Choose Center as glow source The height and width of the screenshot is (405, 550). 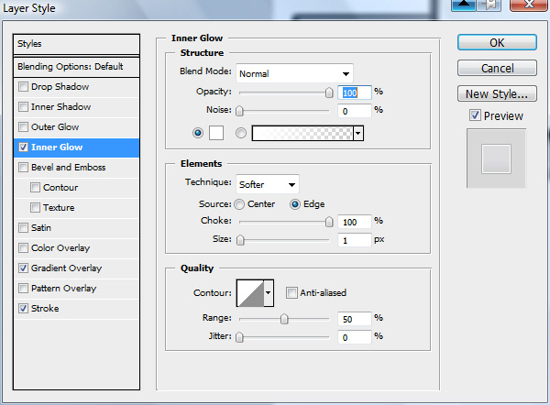click(x=239, y=204)
